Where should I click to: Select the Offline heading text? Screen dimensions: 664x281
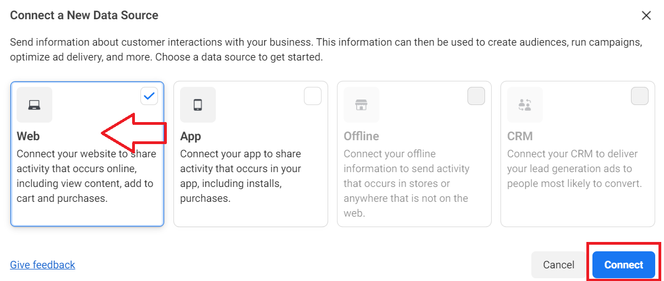[x=361, y=136]
